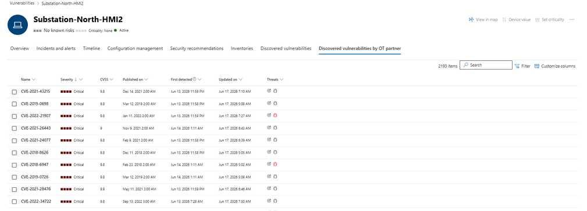
Task: Open the Updated on column dropdown chevron
Action: (x=240, y=79)
